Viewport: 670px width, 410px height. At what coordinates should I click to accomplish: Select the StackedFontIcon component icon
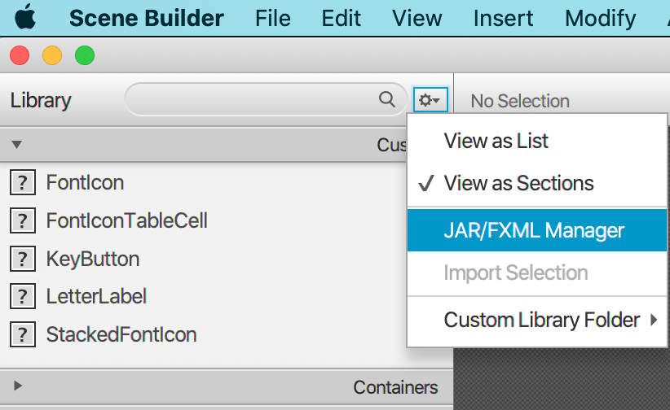pos(23,334)
